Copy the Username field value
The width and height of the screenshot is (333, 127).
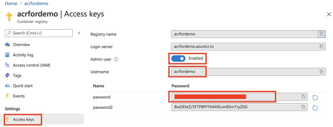click(x=322, y=72)
